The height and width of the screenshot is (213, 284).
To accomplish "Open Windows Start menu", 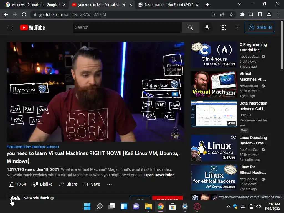I will coord(87,206).
